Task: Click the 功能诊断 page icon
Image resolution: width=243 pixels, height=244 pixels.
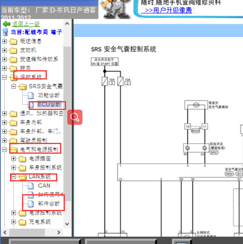Action: pyautogui.click(x=30, y=96)
